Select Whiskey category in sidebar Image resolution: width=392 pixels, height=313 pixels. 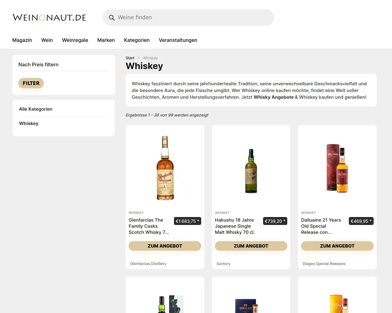tap(29, 123)
